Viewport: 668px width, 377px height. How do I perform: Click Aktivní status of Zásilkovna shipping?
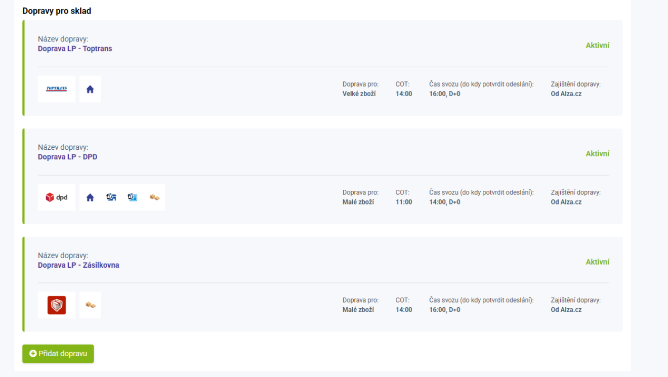pyautogui.click(x=597, y=262)
